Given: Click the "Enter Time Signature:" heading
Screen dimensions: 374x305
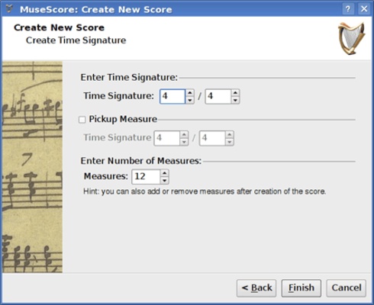Looking at the screenshot, I should (x=129, y=77).
